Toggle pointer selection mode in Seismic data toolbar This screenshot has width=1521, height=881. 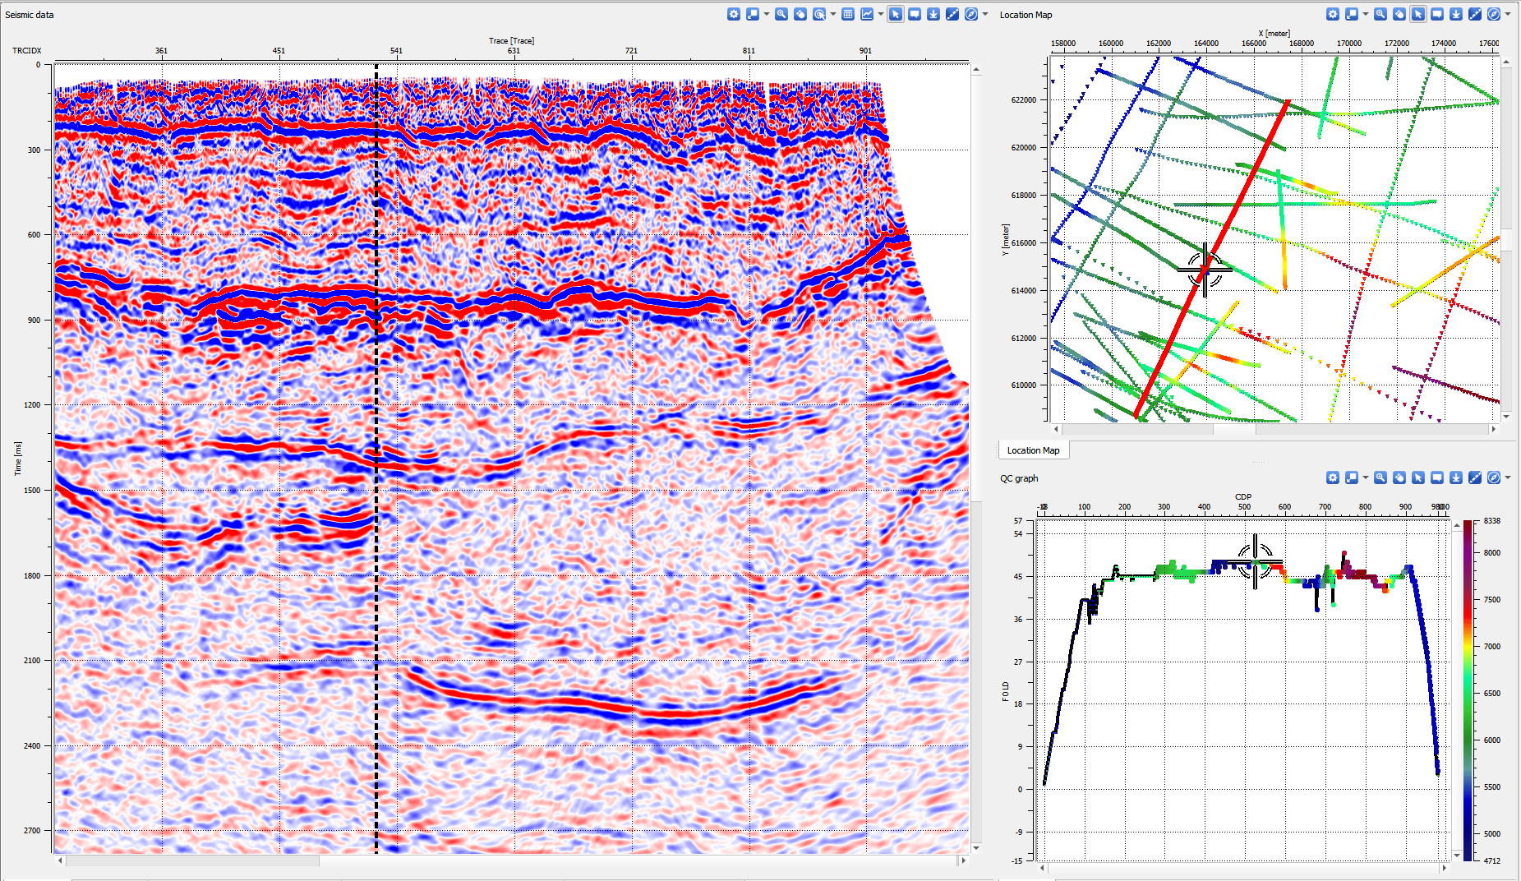896,14
